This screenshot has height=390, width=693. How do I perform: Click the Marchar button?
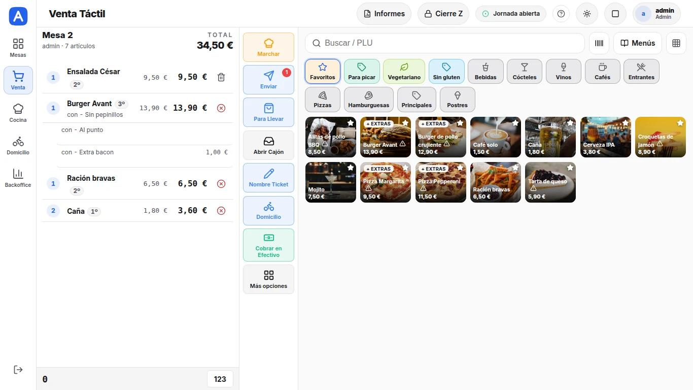pyautogui.click(x=268, y=47)
